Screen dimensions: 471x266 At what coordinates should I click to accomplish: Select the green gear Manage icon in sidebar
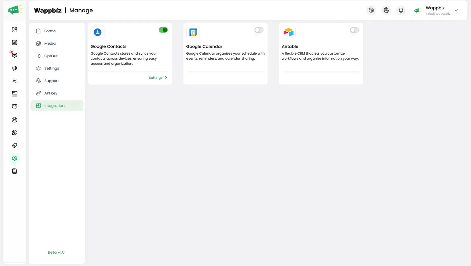pyautogui.click(x=14, y=158)
